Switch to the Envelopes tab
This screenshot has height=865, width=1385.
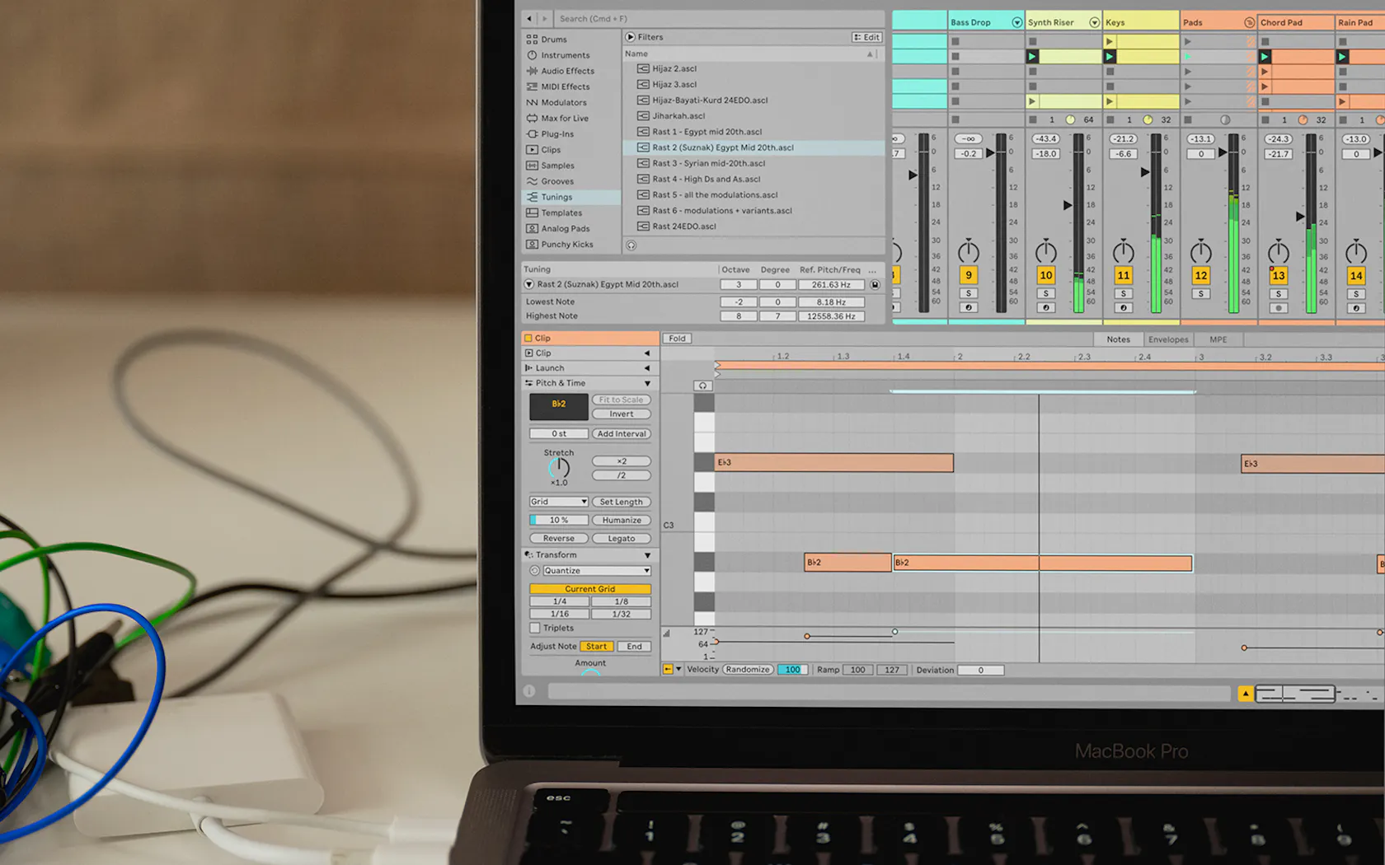[1168, 339]
